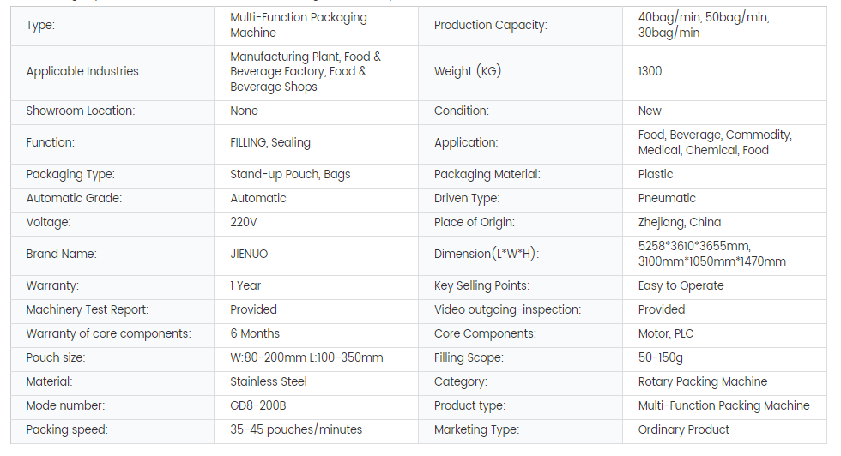841x456 pixels.
Task: Select the '1 Year' warranty value
Action: (x=245, y=285)
